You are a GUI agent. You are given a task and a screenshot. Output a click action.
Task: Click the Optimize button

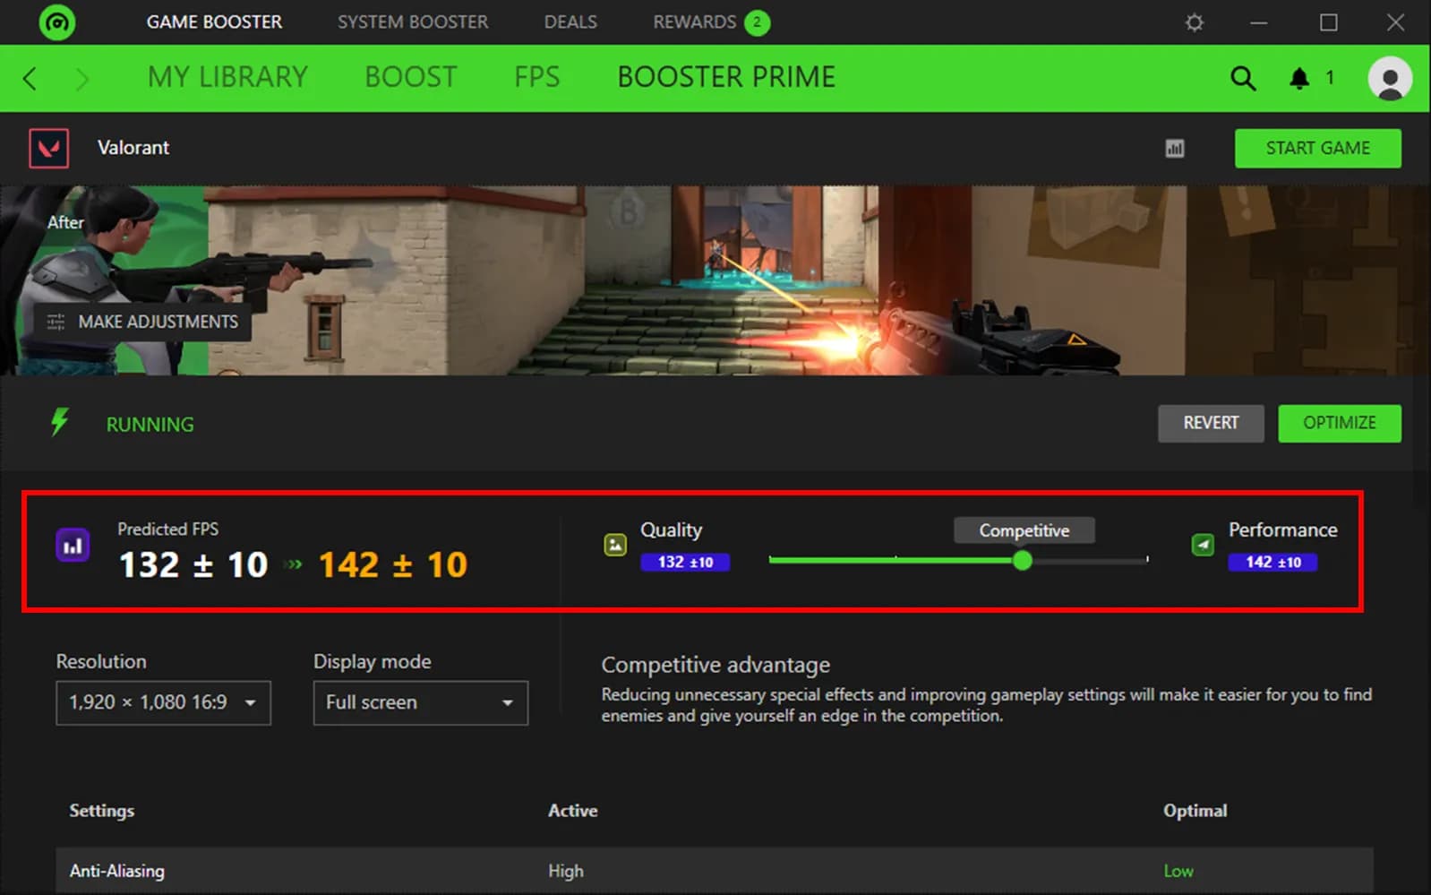pyautogui.click(x=1339, y=423)
